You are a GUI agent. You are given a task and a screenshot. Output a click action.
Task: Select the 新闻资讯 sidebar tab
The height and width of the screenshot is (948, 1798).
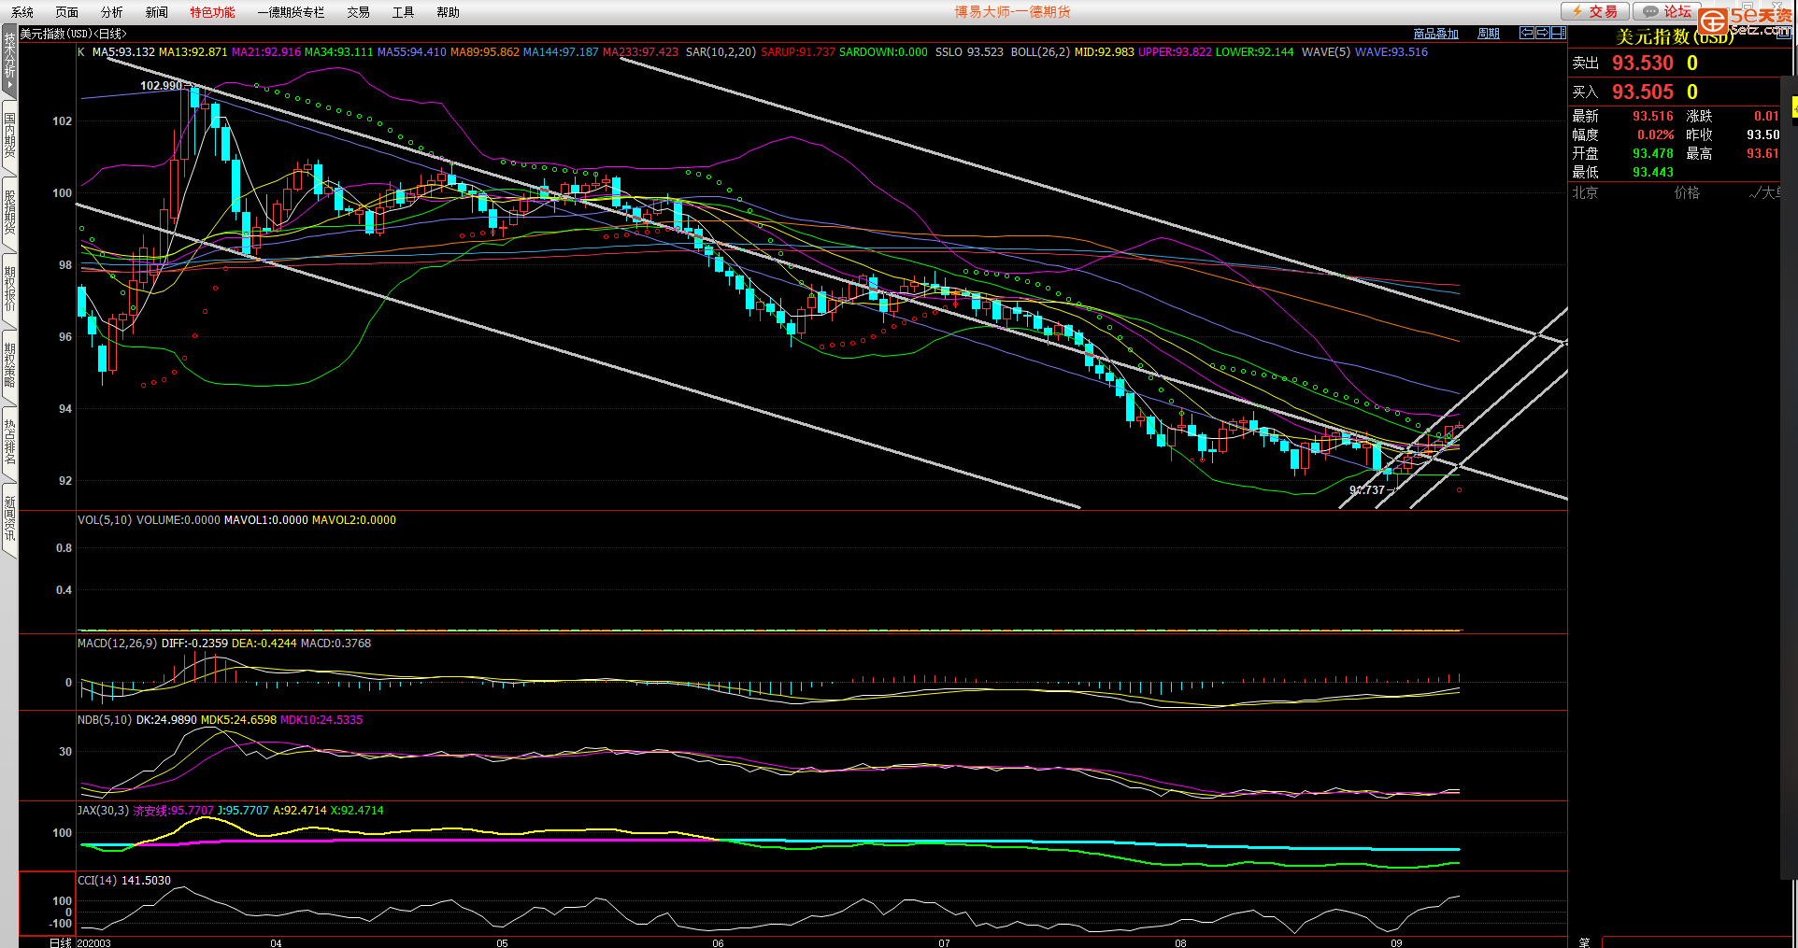[x=9, y=518]
